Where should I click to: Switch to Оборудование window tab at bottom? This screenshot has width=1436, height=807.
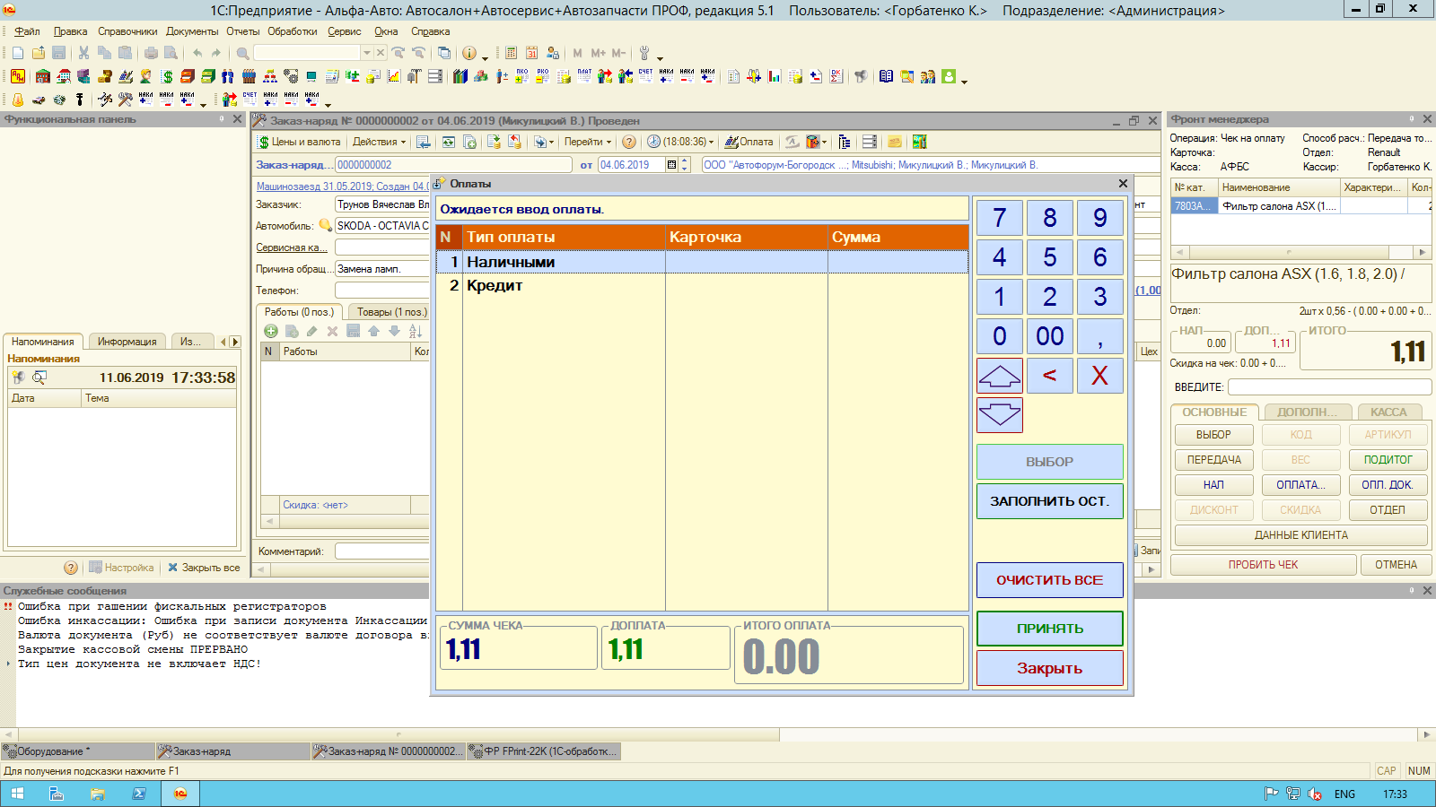tap(79, 751)
